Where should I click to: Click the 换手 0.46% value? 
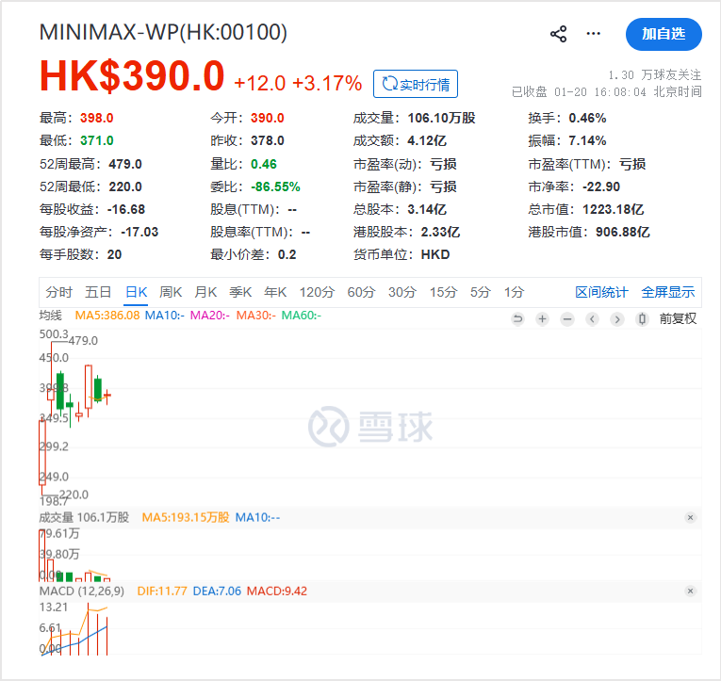click(587, 118)
